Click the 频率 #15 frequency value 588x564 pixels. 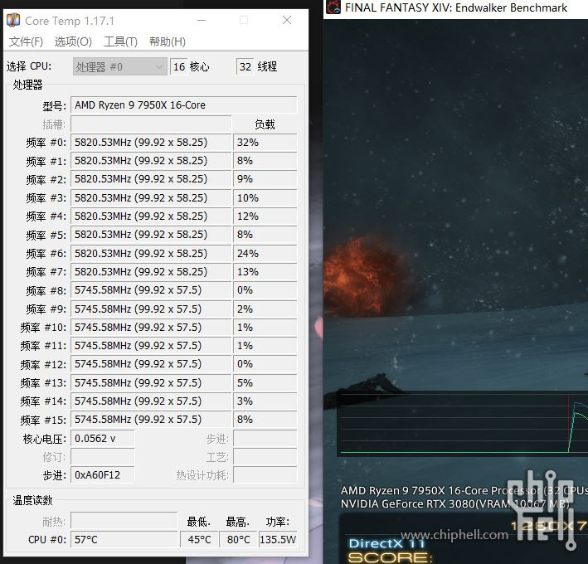(151, 420)
